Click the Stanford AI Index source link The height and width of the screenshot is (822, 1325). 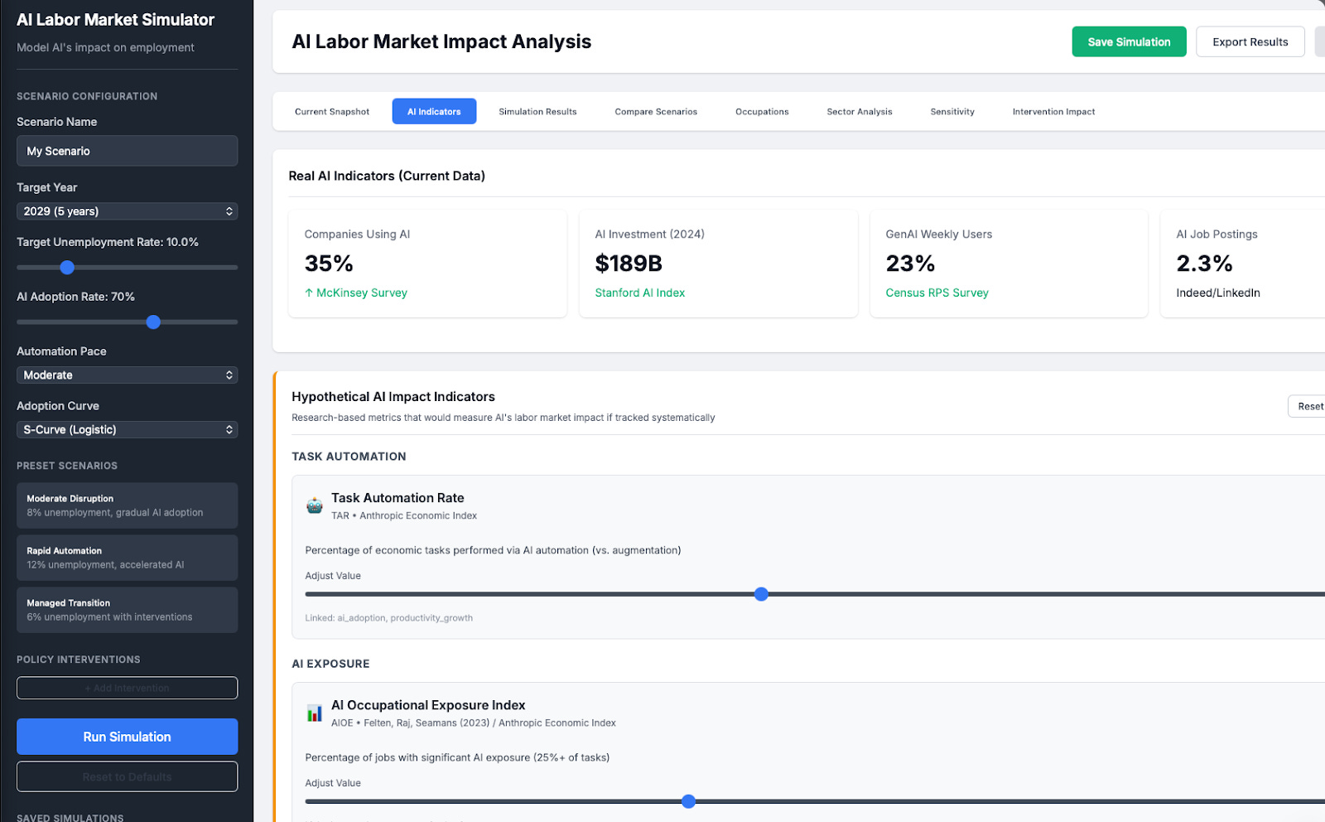639,293
